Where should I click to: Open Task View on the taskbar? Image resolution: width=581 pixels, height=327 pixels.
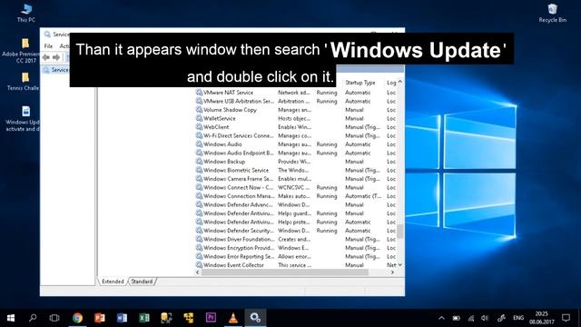coord(54,318)
